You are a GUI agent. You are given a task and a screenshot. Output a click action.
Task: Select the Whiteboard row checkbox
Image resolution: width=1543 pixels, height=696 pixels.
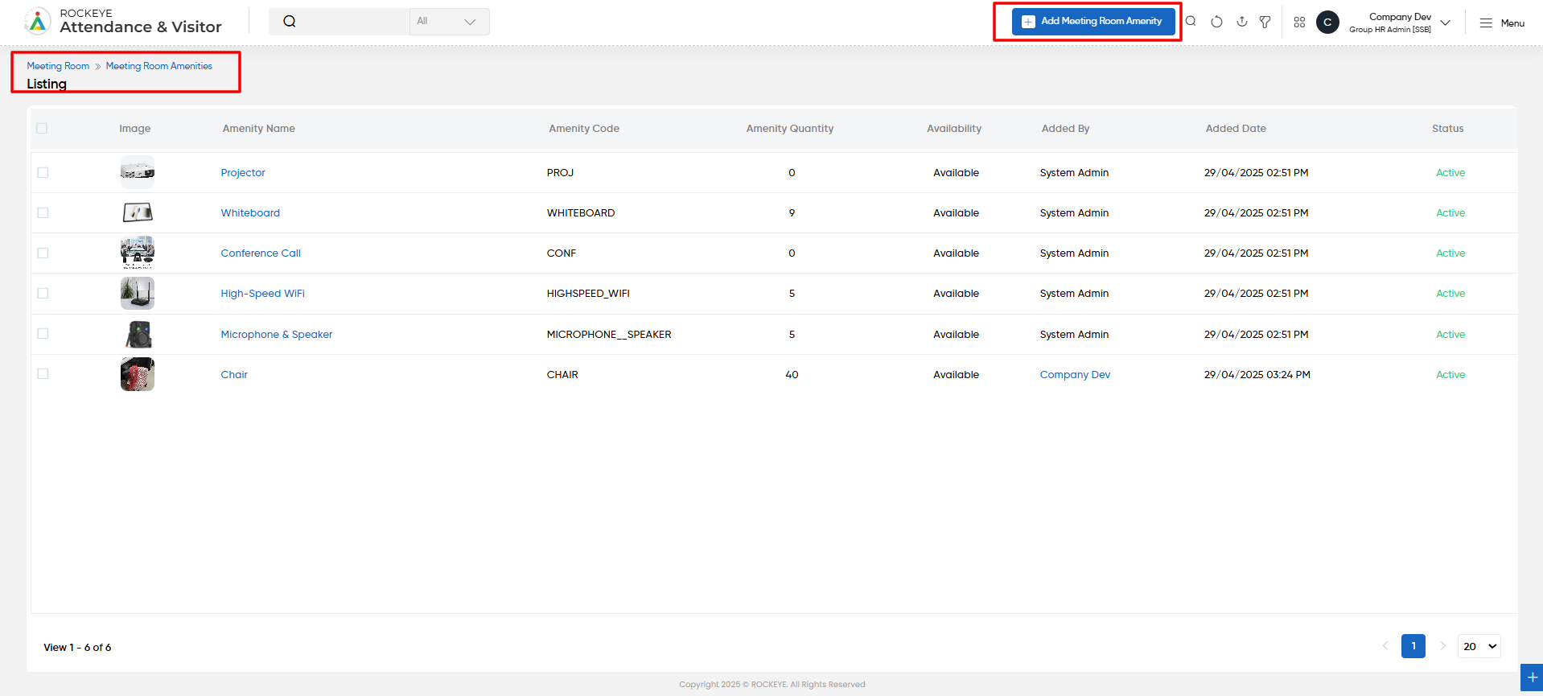[43, 212]
